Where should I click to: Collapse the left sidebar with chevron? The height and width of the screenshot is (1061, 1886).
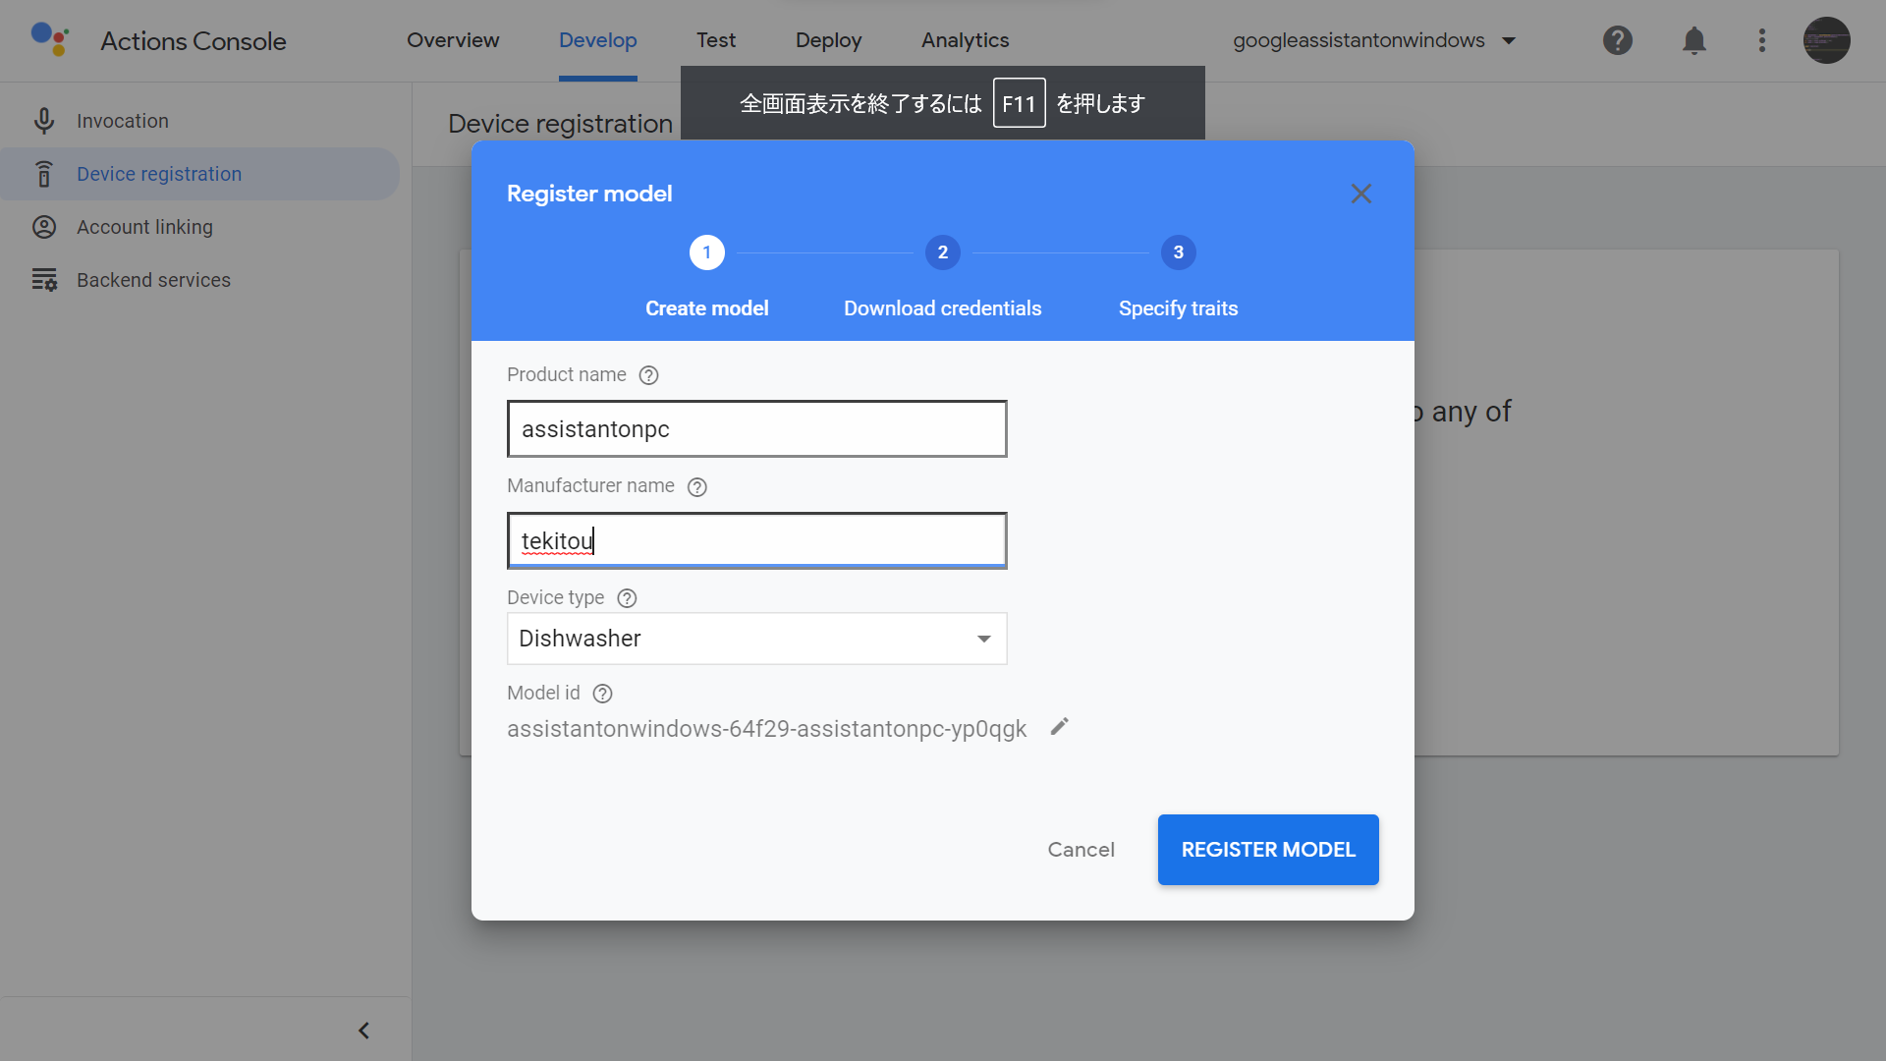pyautogui.click(x=363, y=1031)
